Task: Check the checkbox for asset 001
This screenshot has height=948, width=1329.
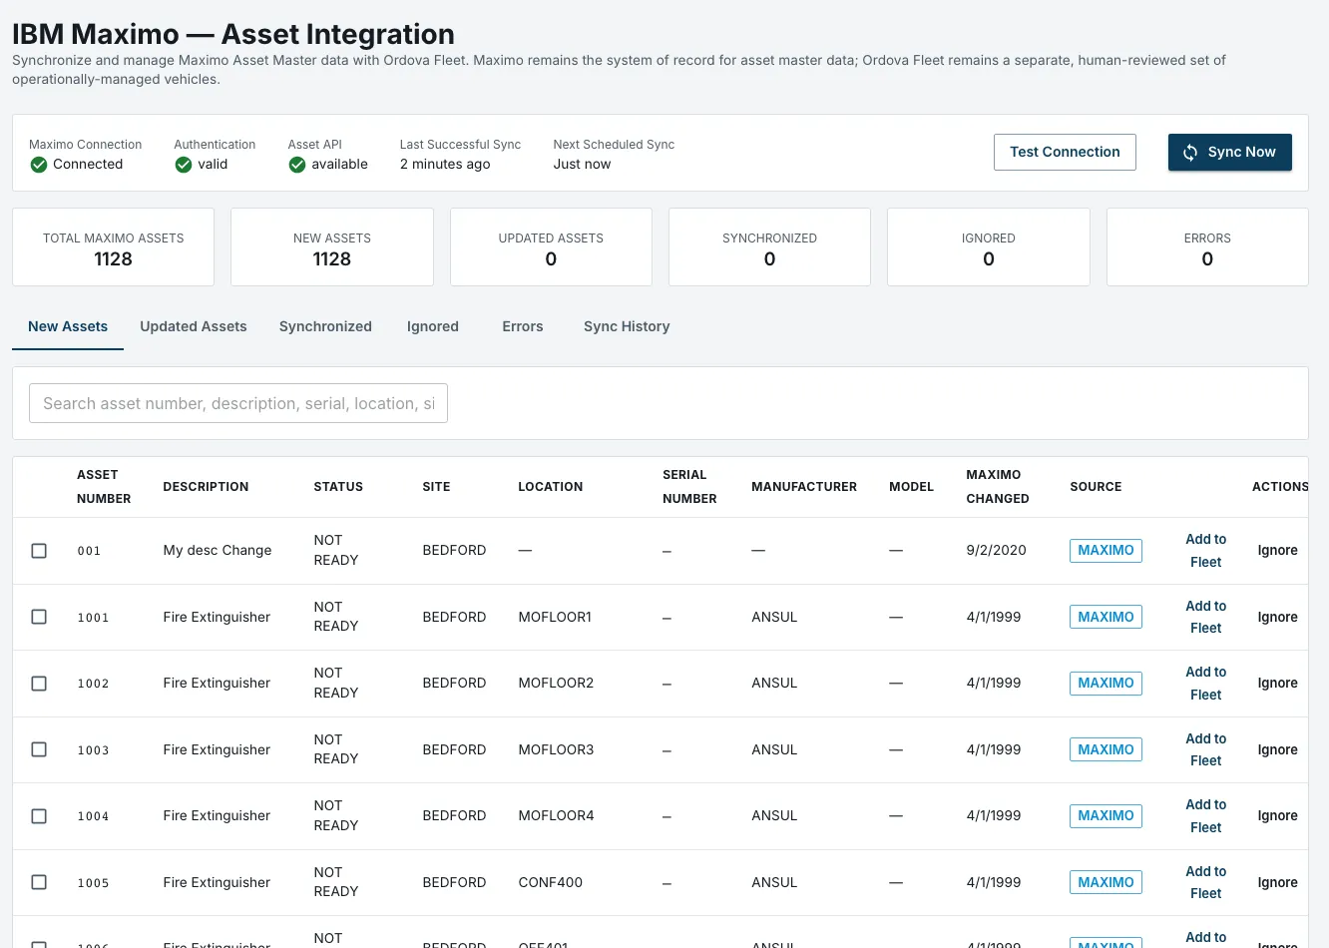Action: 39,551
